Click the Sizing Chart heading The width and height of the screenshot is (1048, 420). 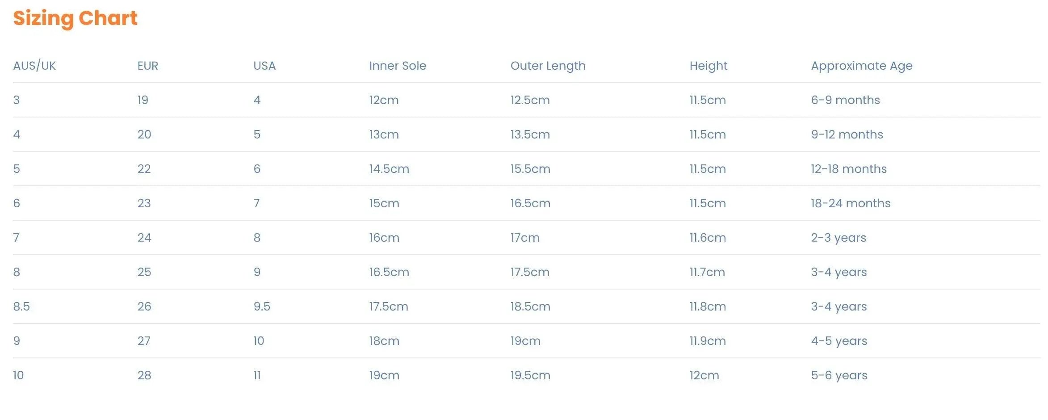(75, 18)
